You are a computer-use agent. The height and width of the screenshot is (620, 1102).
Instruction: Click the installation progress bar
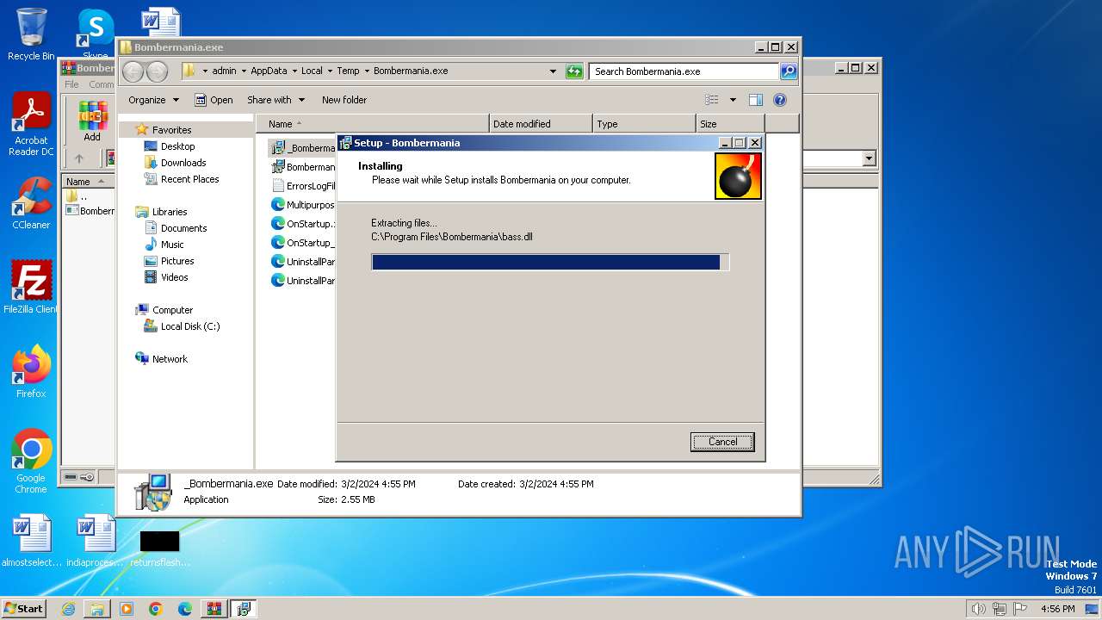click(550, 262)
